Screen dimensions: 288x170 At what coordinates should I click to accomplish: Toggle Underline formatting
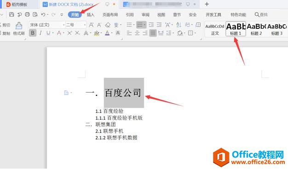tap(48, 33)
